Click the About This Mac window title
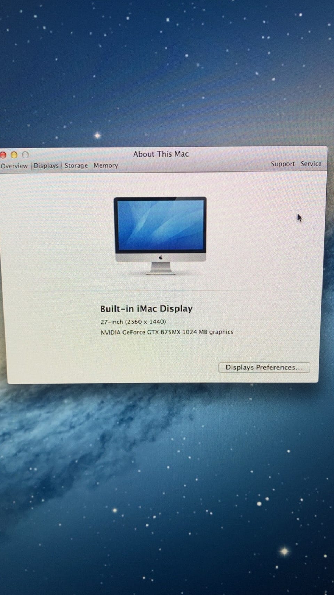This screenshot has height=595, width=334. 161,154
